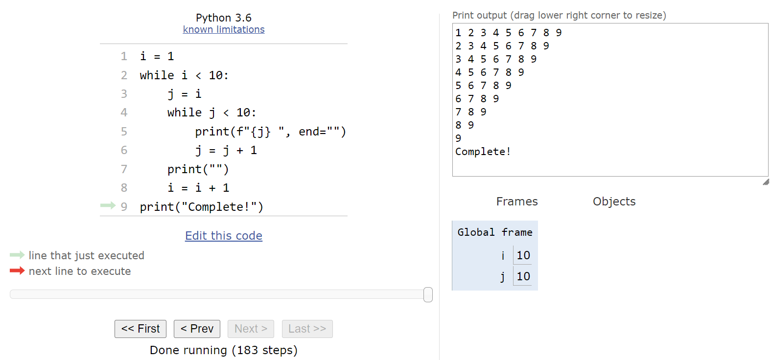The width and height of the screenshot is (772, 360).
Task: Click the disabled Last >> button
Action: 307,329
